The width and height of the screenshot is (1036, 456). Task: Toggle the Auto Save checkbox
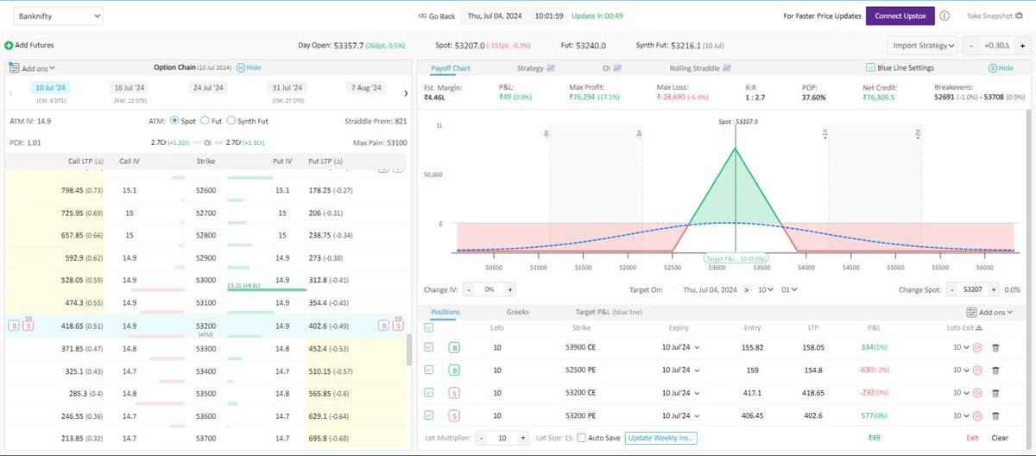[581, 438]
